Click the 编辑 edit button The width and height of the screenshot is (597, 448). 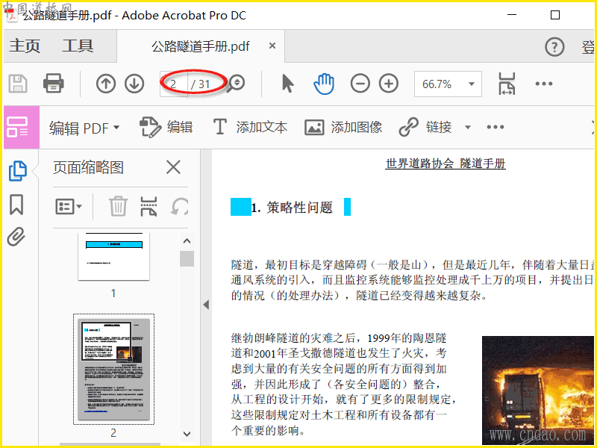(x=166, y=127)
